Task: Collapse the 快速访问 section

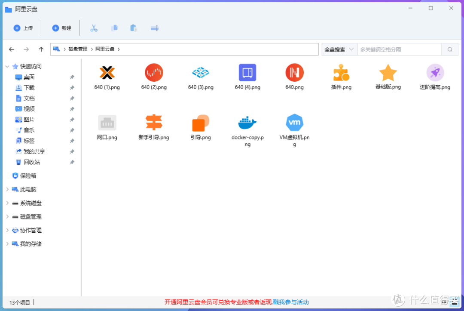Action: pos(7,66)
